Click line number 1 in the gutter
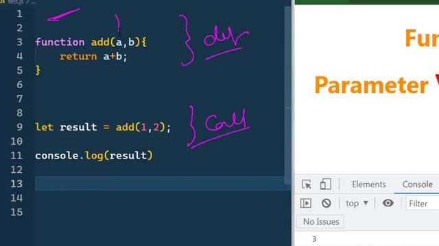The image size is (439, 246). [19, 14]
